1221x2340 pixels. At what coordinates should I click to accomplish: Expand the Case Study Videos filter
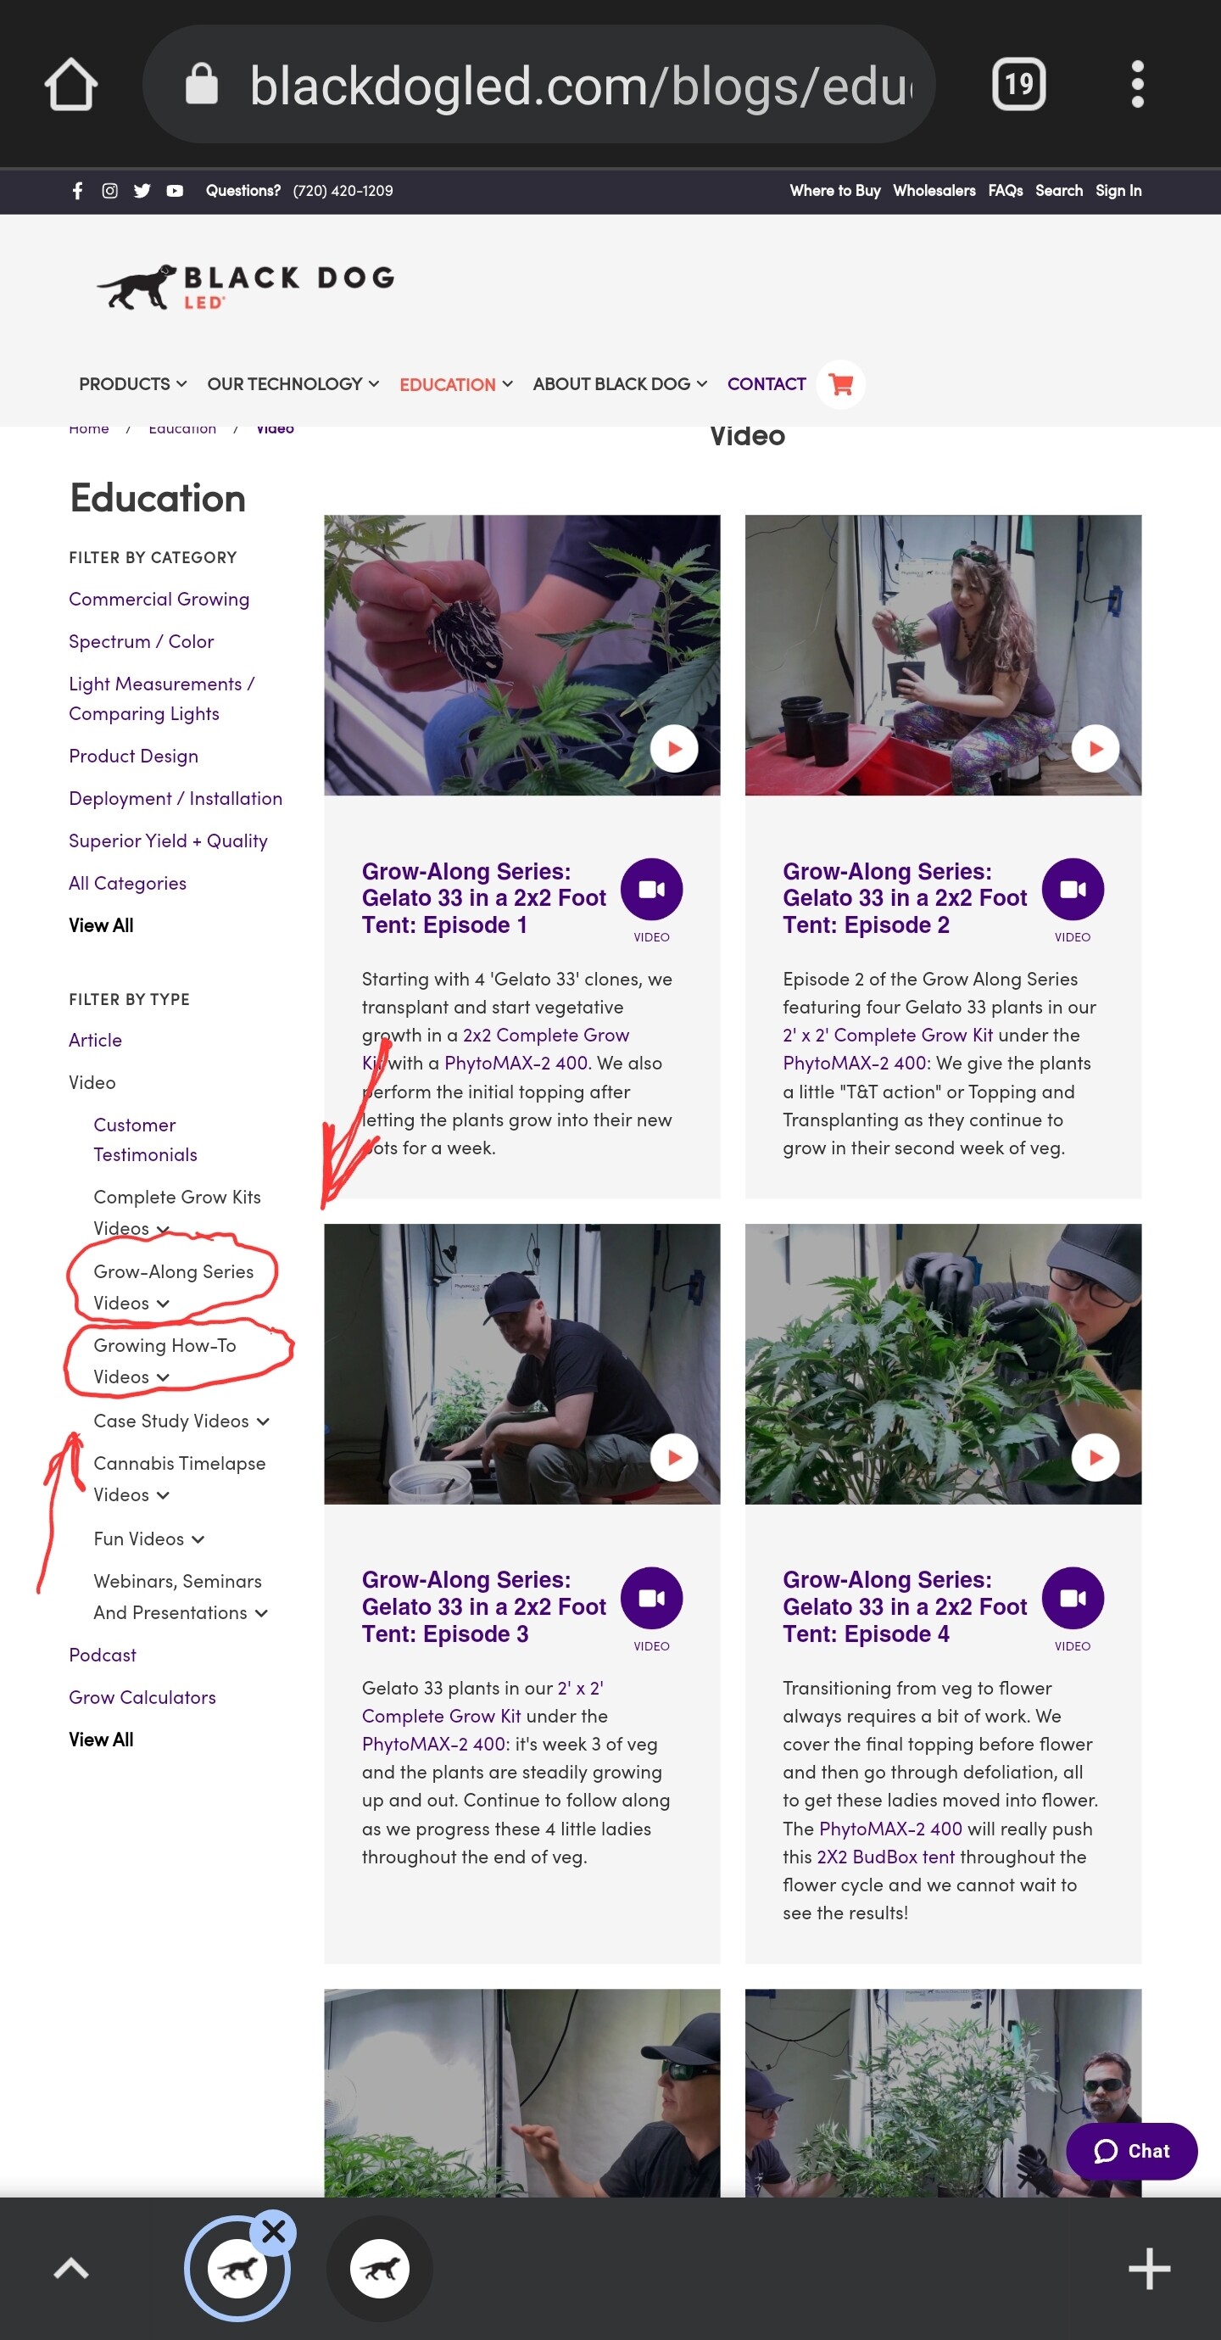click(181, 1421)
